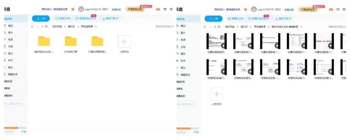This screenshot has width=350, height=140.
Task: Click the mail icon in video window header
Action: pos(338,9)
